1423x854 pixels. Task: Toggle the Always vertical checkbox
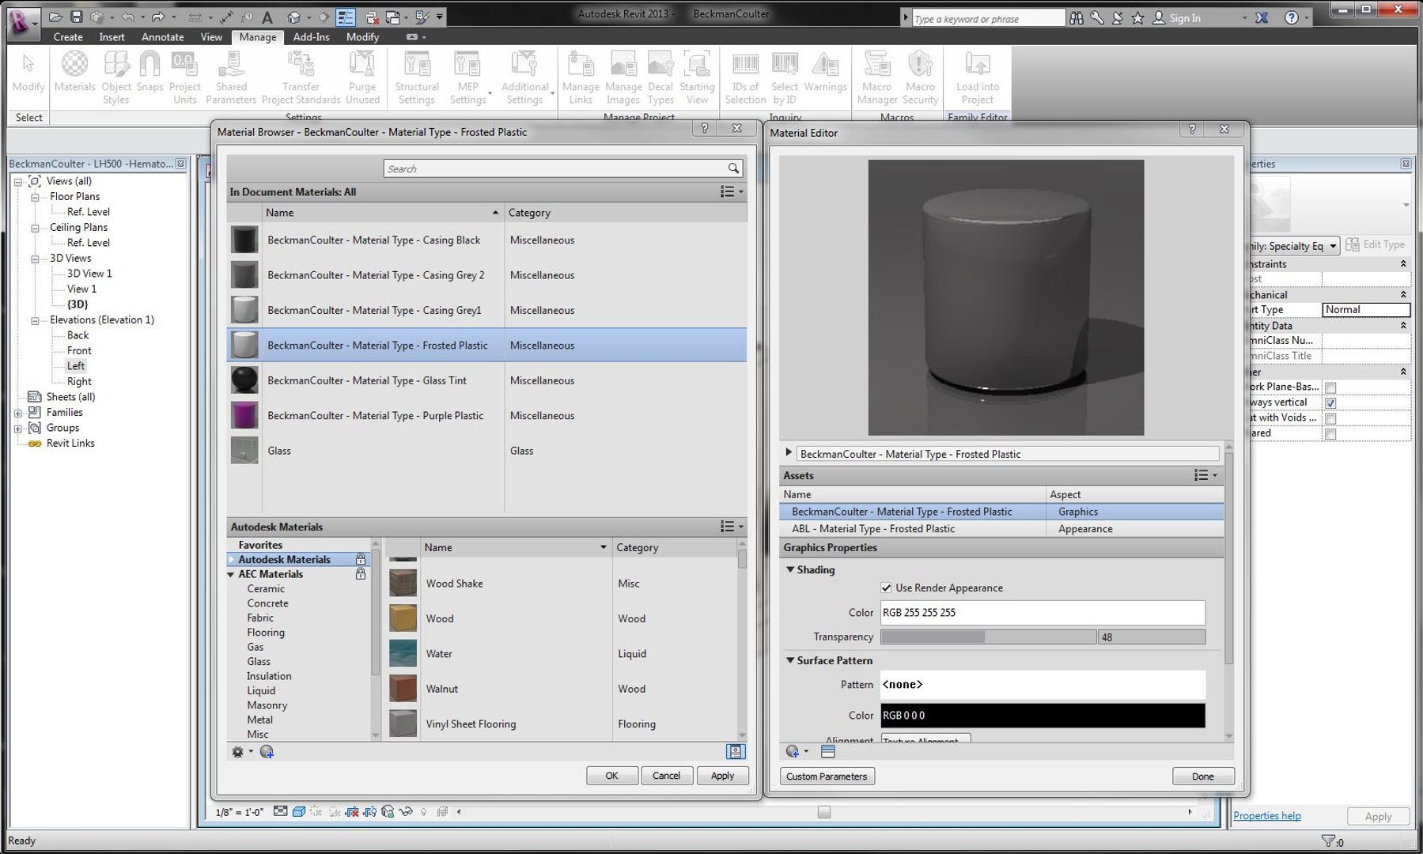click(1330, 402)
